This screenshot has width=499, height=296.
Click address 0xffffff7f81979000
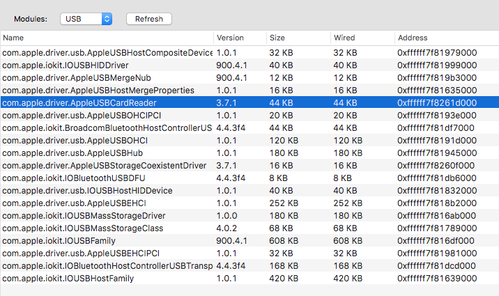[x=437, y=52]
